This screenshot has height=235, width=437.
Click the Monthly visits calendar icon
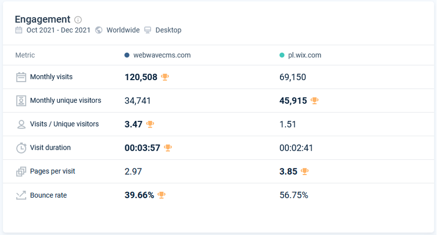tap(21, 77)
